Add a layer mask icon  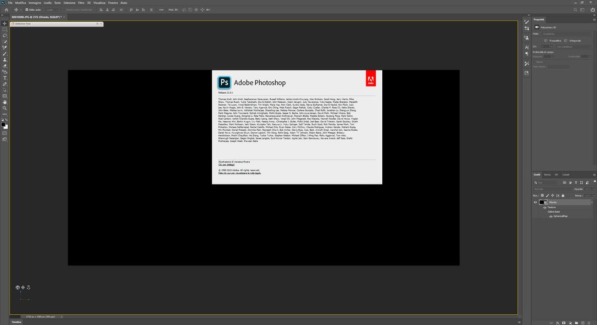[x=564, y=323]
